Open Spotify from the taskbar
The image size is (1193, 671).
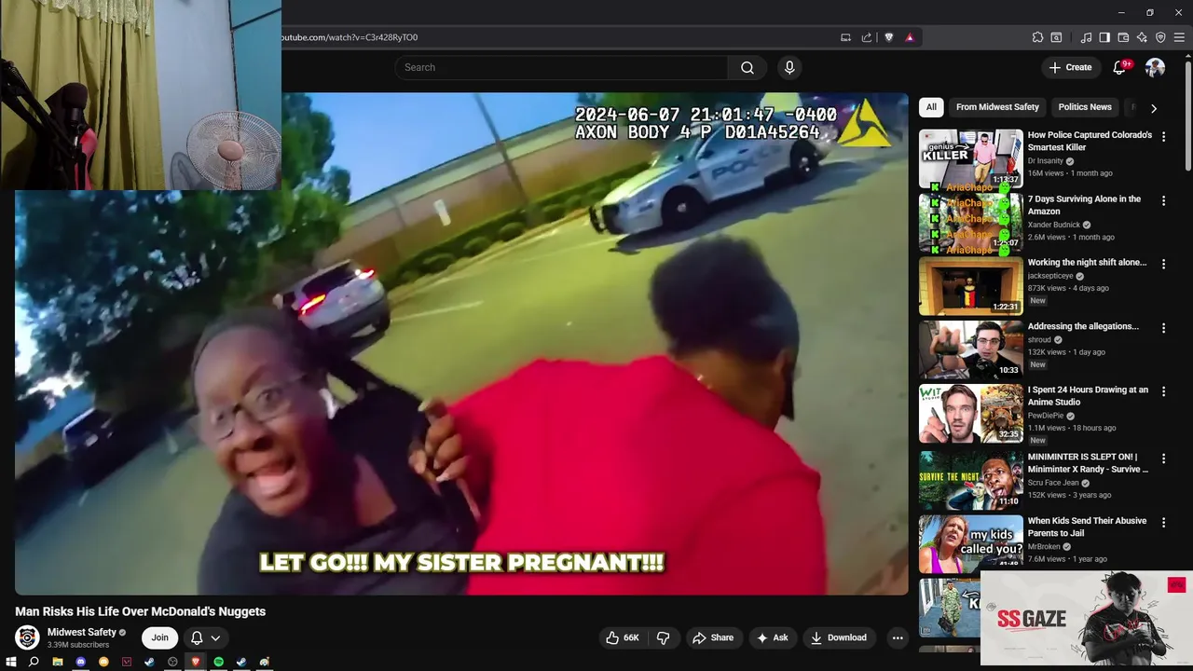point(218,662)
